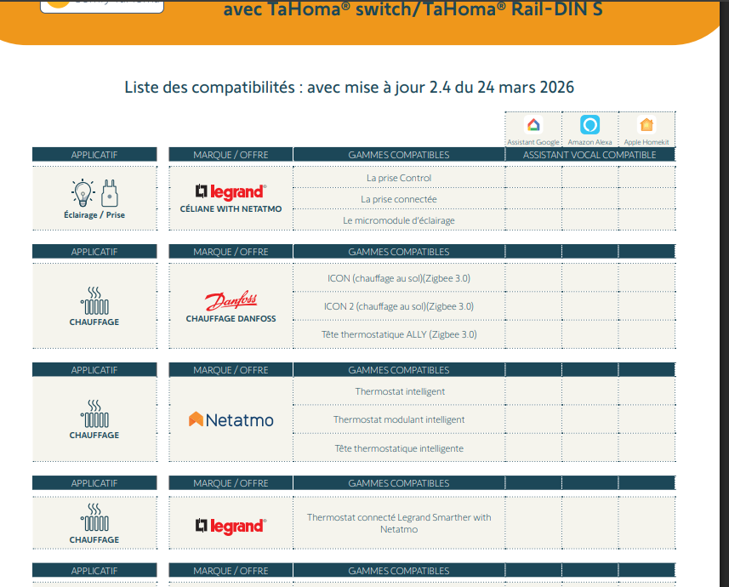Click the Amazon Alexa icon
Viewport: 729px width, 587px height.
(589, 124)
